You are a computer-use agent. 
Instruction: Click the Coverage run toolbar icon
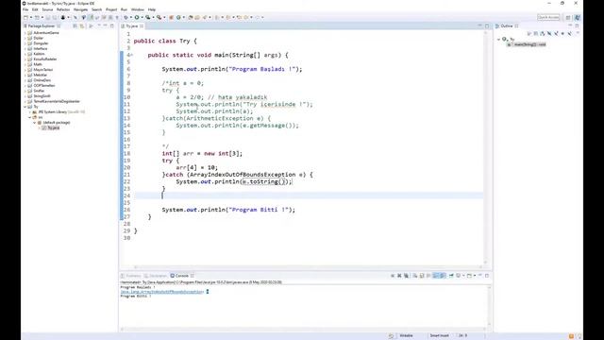pyautogui.click(x=147, y=17)
